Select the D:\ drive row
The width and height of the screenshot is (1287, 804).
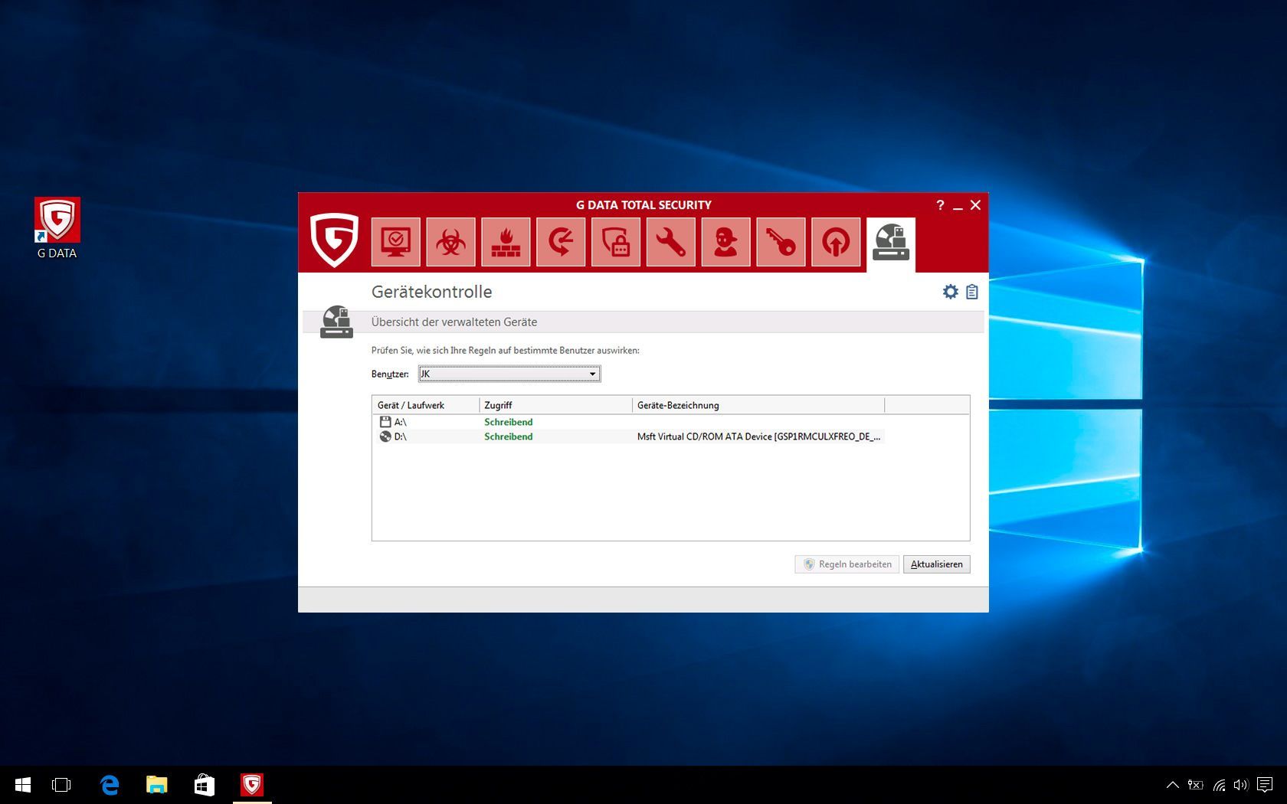[x=628, y=436]
